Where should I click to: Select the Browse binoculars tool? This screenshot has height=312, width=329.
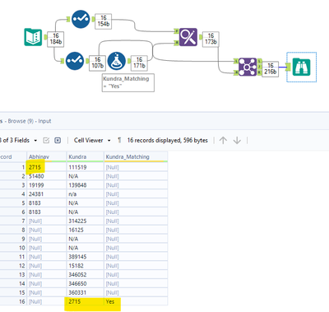[x=301, y=67]
